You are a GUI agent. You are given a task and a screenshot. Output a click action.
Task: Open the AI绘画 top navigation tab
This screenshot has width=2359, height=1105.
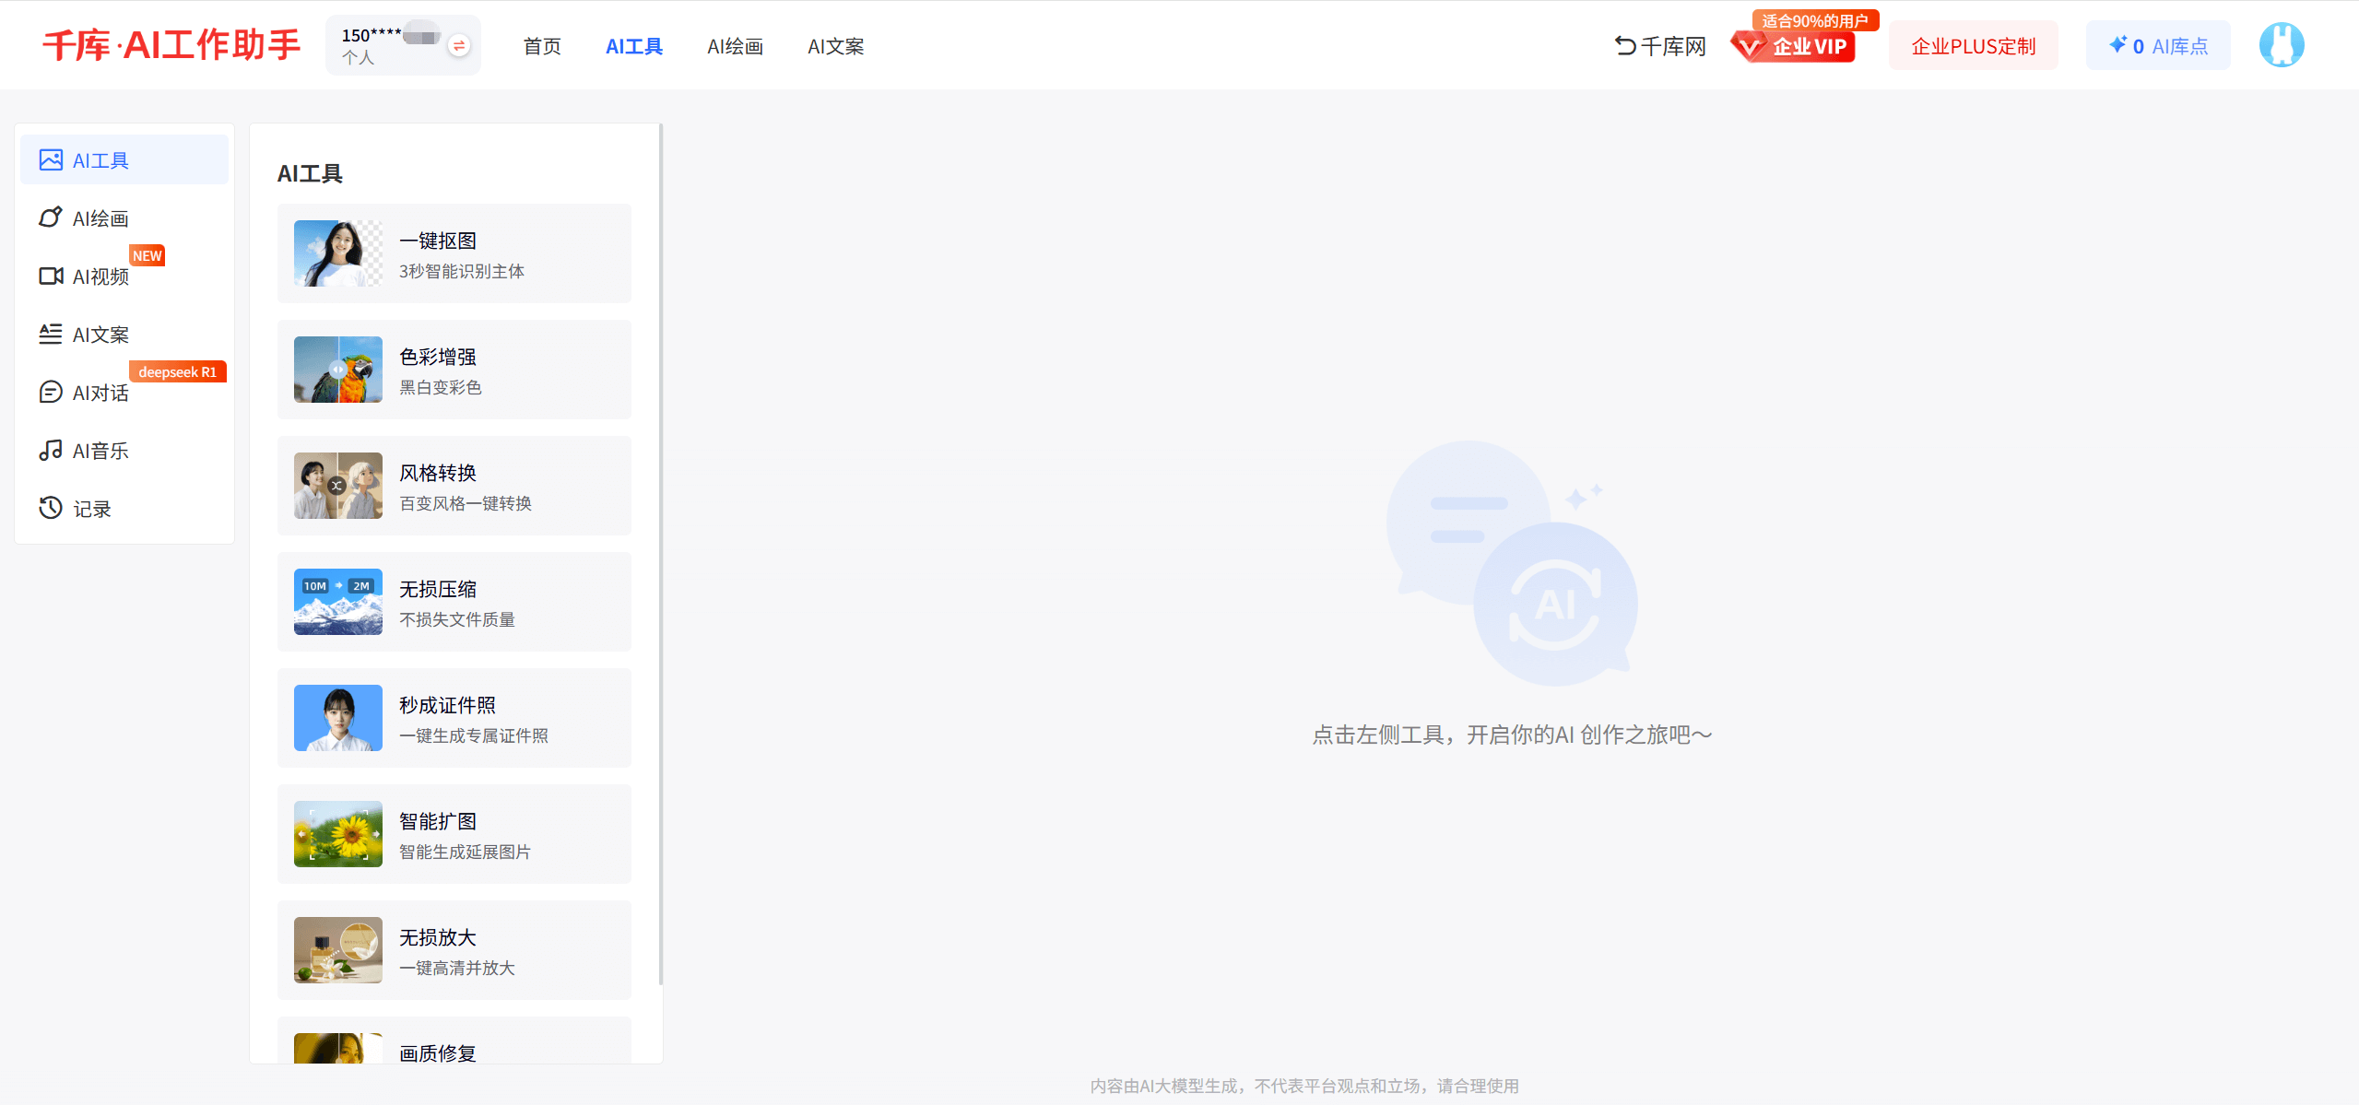(x=735, y=46)
